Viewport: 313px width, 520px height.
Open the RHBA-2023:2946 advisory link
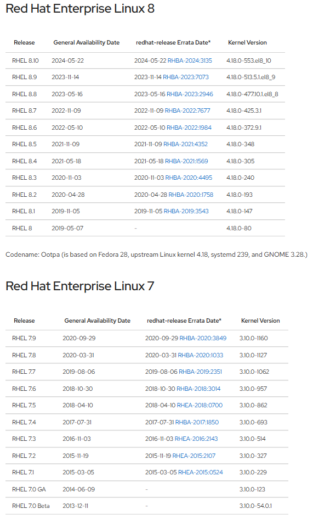point(190,94)
